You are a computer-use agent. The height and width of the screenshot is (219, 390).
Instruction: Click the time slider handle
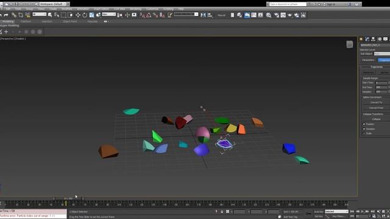tap(68, 198)
